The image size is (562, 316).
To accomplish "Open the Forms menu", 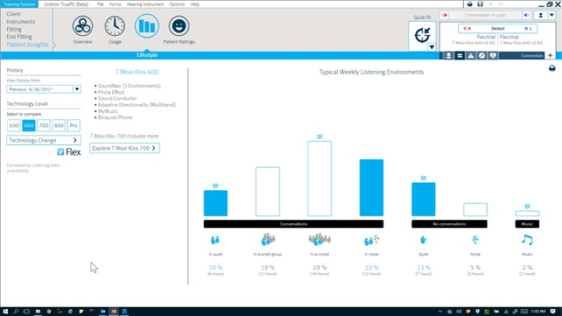I will point(115,4).
